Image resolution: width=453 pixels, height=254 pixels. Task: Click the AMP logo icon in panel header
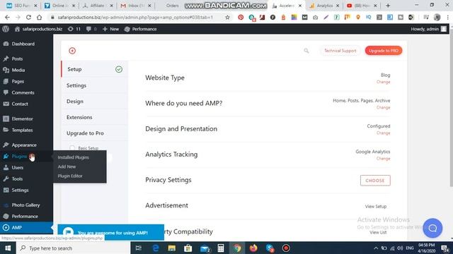[72, 51]
